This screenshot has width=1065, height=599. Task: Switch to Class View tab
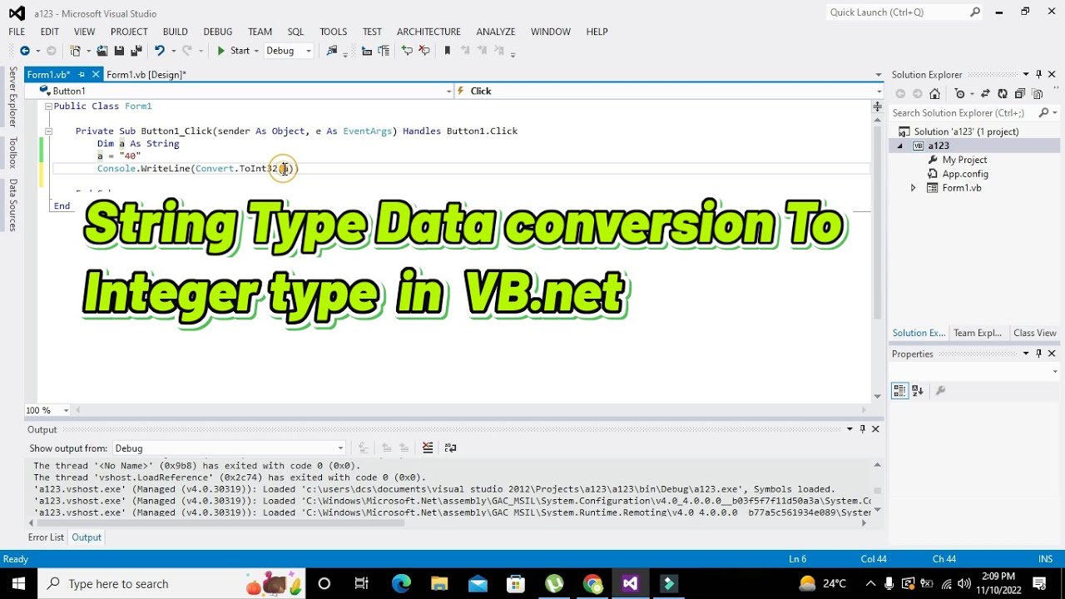point(1034,333)
